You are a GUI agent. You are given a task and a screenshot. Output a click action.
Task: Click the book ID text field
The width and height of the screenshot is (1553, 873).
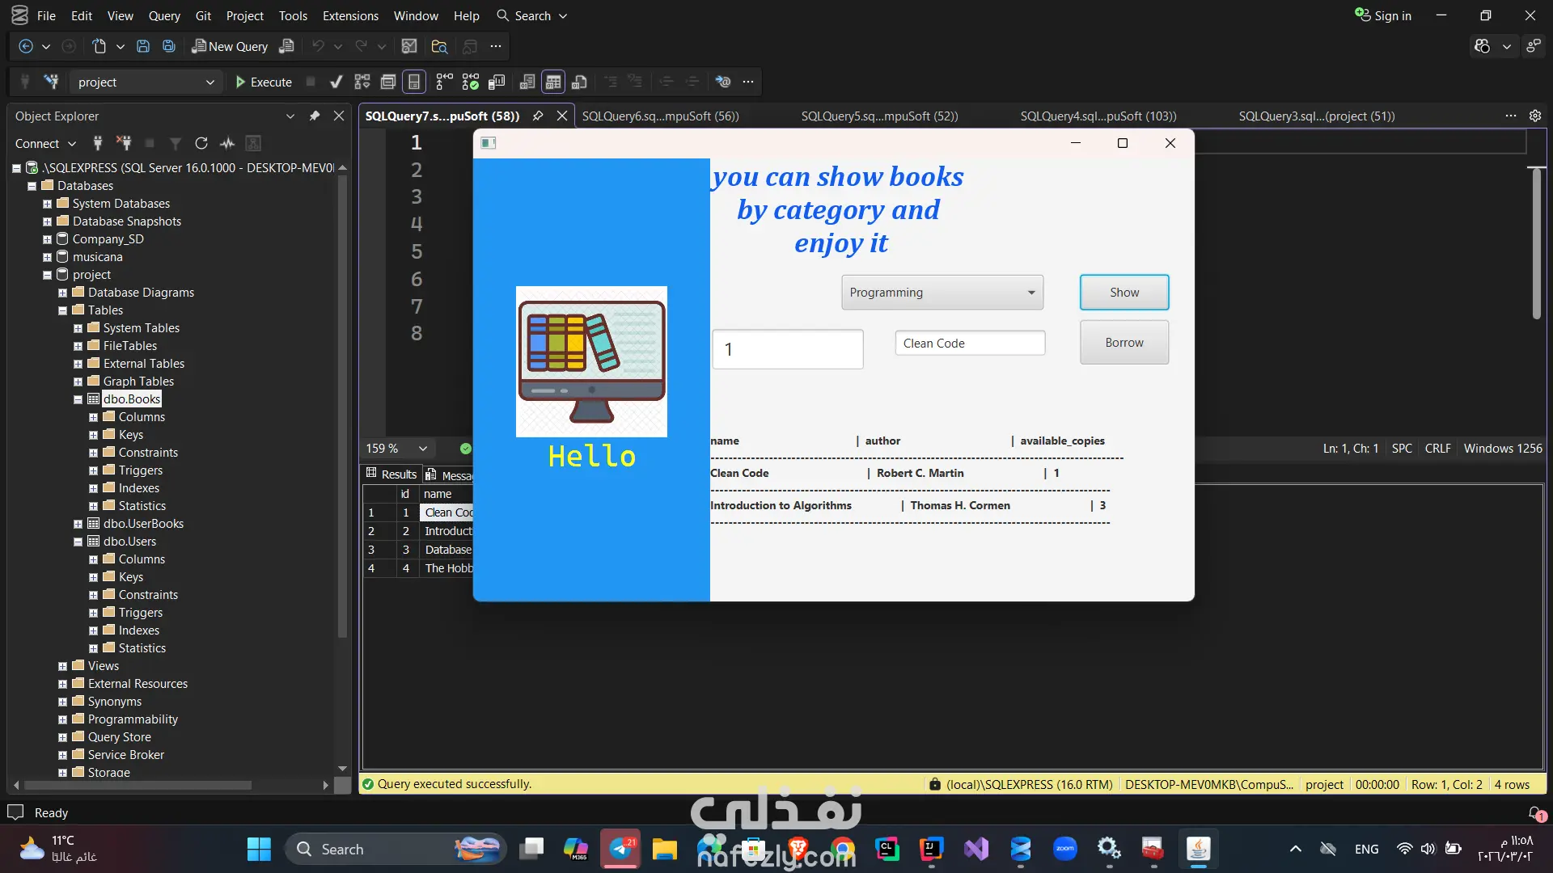click(x=787, y=349)
